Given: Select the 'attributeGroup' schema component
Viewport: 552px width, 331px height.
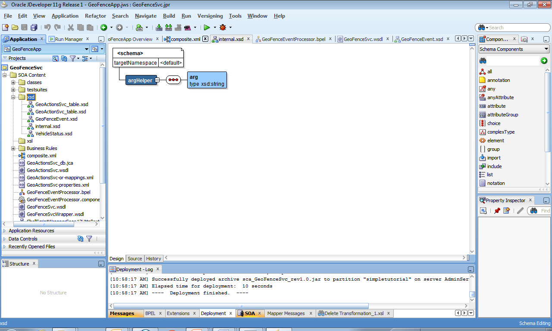Looking at the screenshot, I should [x=503, y=115].
